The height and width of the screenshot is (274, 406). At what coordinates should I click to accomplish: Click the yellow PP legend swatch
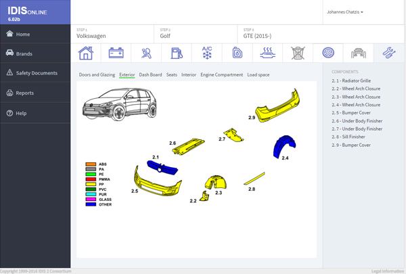pyautogui.click(x=91, y=185)
